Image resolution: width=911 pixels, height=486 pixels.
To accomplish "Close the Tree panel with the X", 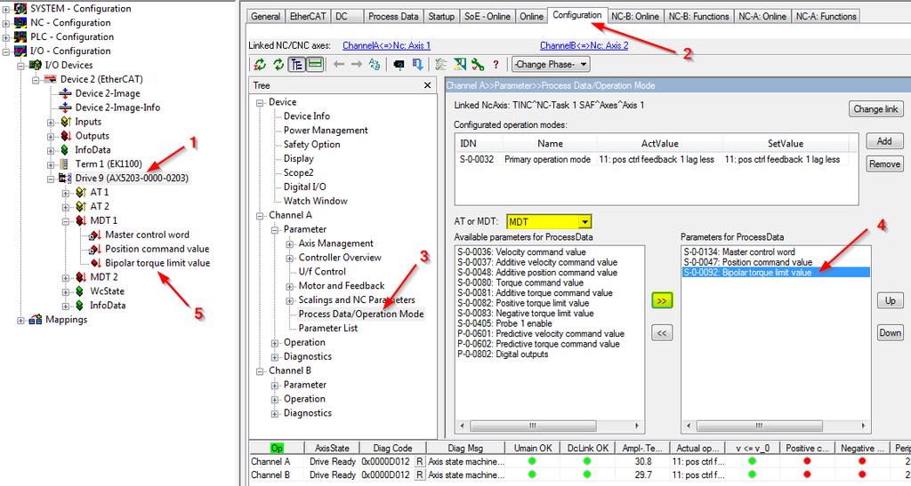I will [x=428, y=85].
